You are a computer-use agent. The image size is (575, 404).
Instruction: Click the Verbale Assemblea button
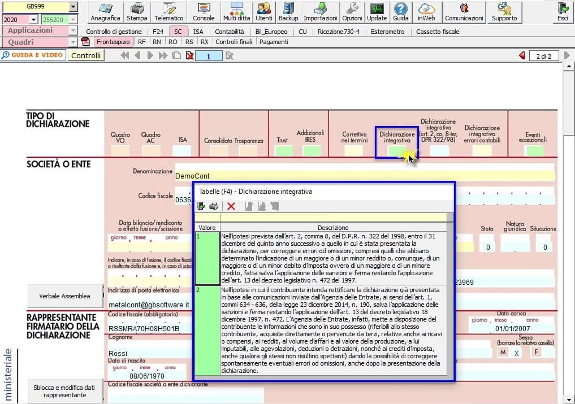65,296
